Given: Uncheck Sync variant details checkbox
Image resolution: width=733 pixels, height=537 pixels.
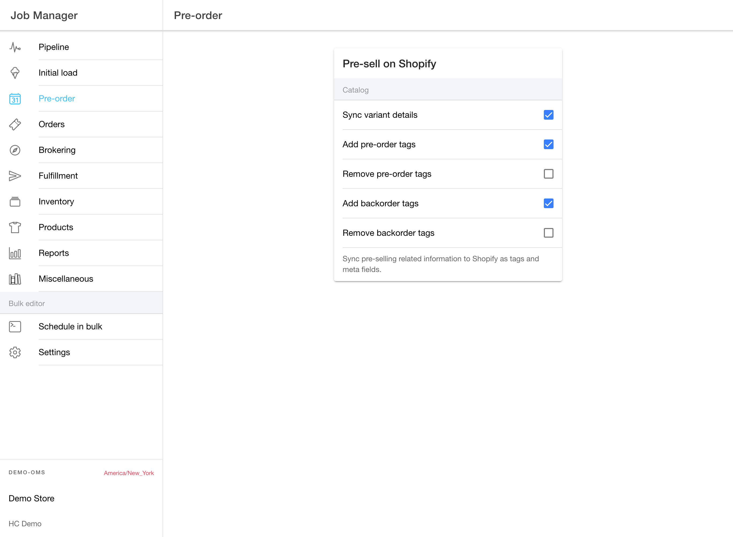Looking at the screenshot, I should [x=548, y=115].
